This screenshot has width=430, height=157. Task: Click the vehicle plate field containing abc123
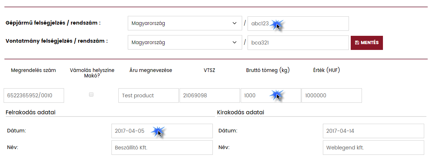298,24
